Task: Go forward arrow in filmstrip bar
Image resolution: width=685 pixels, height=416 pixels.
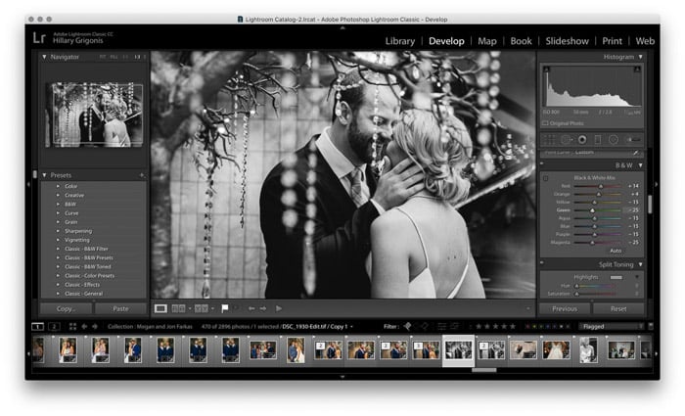Action: pos(94,326)
